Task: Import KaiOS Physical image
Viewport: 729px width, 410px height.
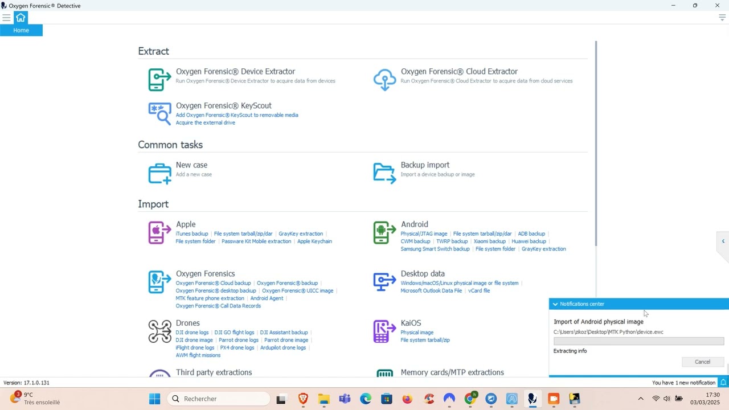Action: click(417, 333)
